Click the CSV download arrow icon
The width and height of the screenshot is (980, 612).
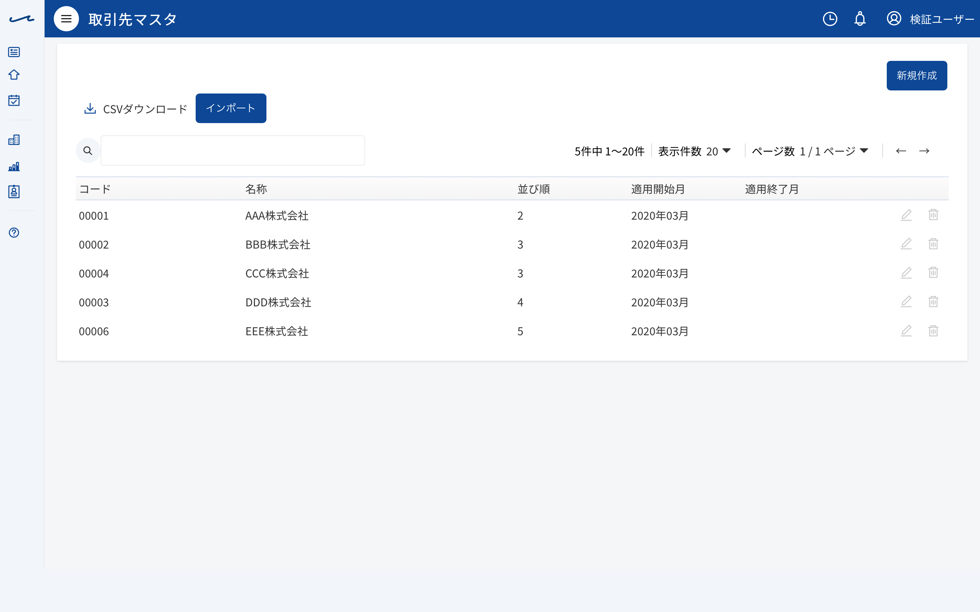pyautogui.click(x=90, y=108)
